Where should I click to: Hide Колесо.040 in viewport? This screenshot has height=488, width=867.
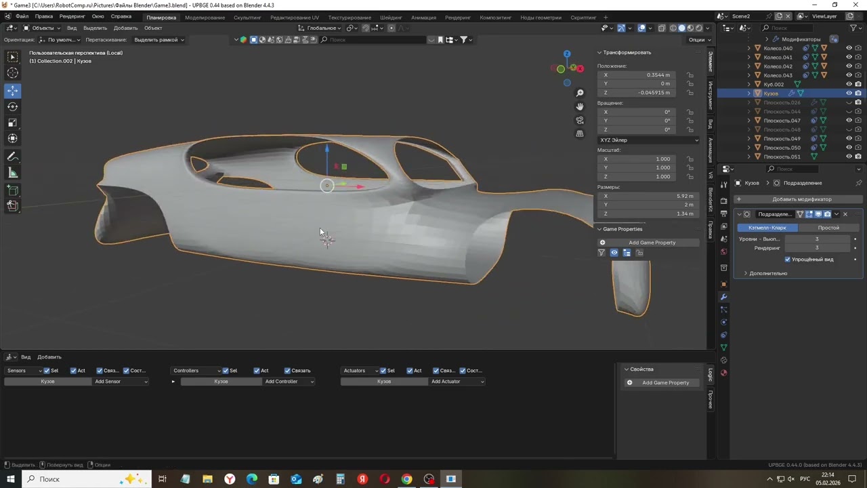[849, 48]
